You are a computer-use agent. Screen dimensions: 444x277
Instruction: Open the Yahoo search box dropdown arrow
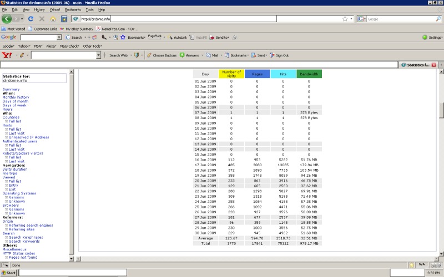[x=99, y=55]
